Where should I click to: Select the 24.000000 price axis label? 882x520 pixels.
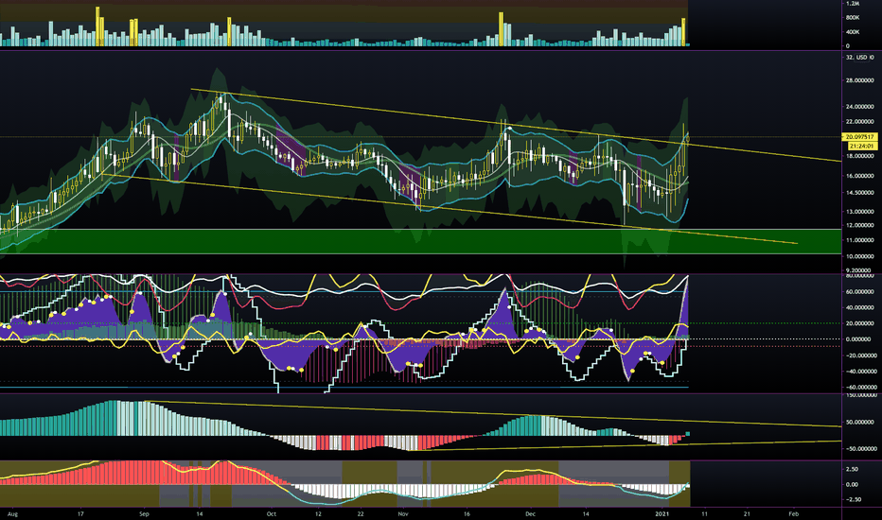coord(859,106)
